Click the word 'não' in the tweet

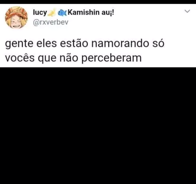[69, 58]
